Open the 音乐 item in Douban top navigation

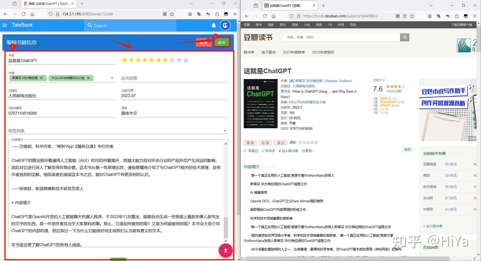pos(283,25)
